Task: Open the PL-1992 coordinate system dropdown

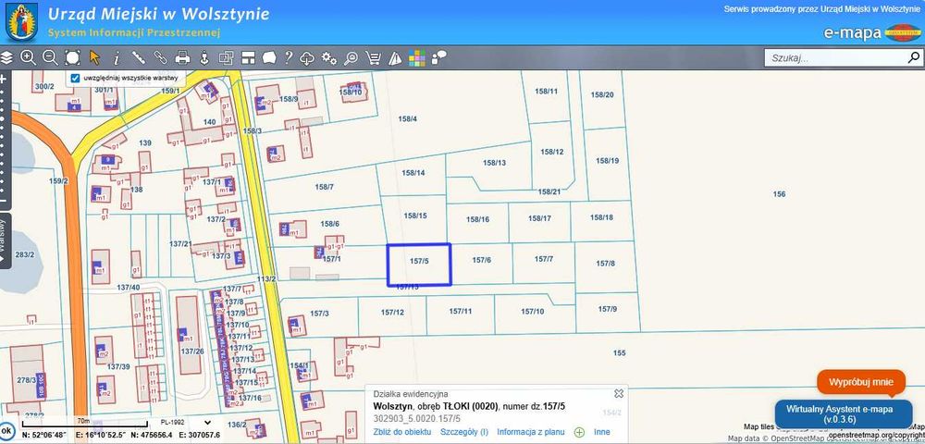Action: (x=187, y=422)
